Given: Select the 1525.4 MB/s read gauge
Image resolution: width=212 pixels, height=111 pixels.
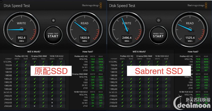Looking at the screenshot, I should pyautogui.click(x=190, y=30).
